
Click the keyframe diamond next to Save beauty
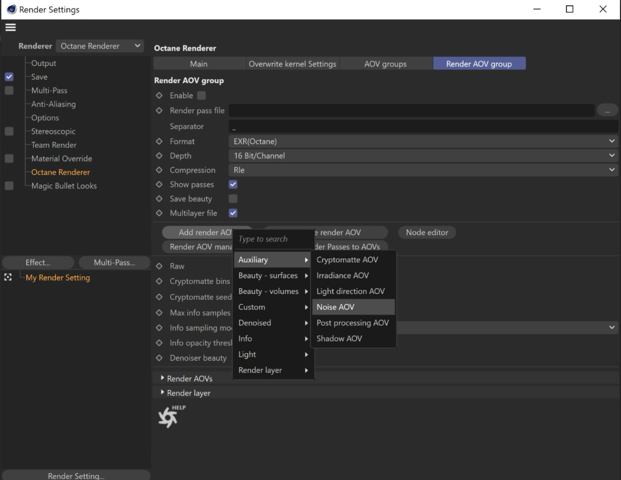point(159,199)
